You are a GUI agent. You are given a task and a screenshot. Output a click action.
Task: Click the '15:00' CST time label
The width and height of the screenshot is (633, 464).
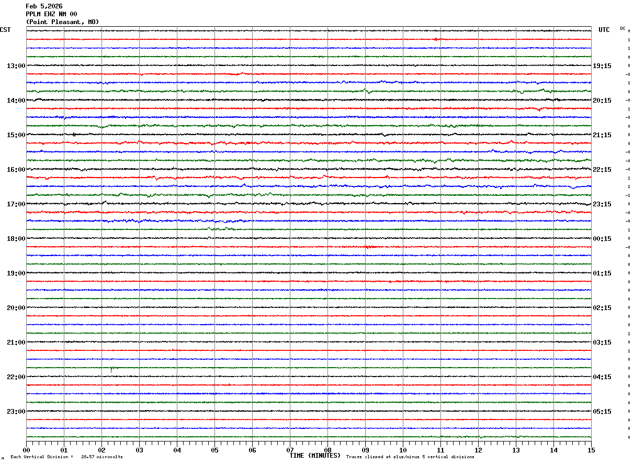[16, 135]
